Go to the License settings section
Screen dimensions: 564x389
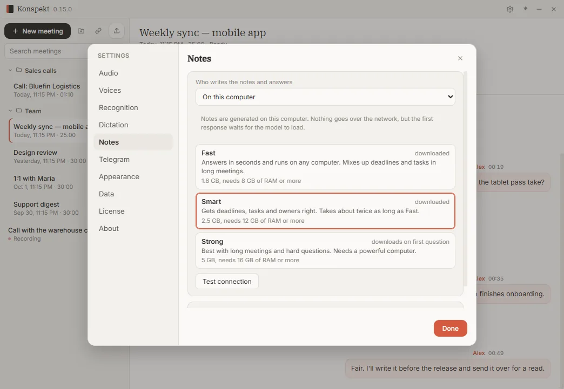(x=133, y=211)
